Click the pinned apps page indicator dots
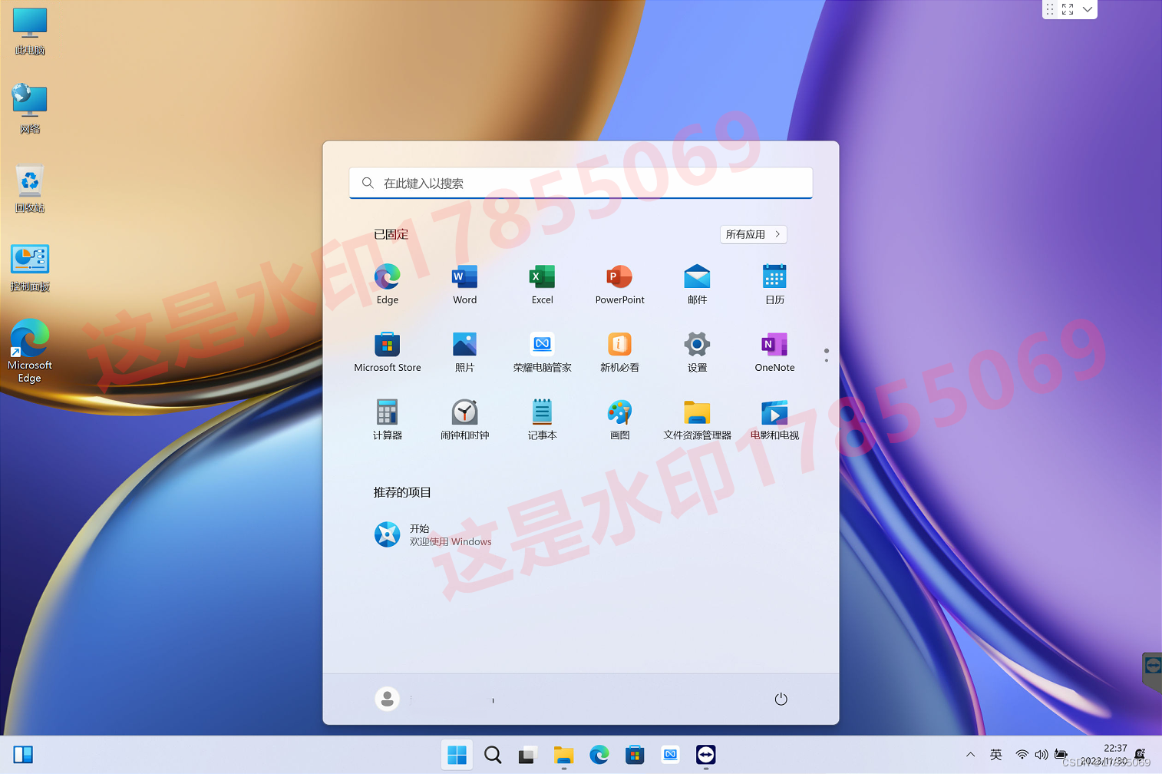This screenshot has height=774, width=1162. [x=826, y=355]
